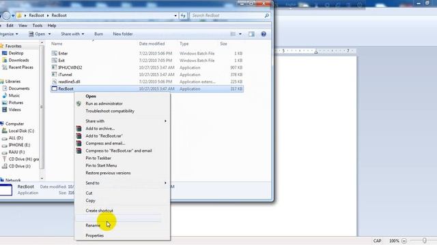
Task: Click the readline5.dll file icon
Action: click(x=55, y=82)
